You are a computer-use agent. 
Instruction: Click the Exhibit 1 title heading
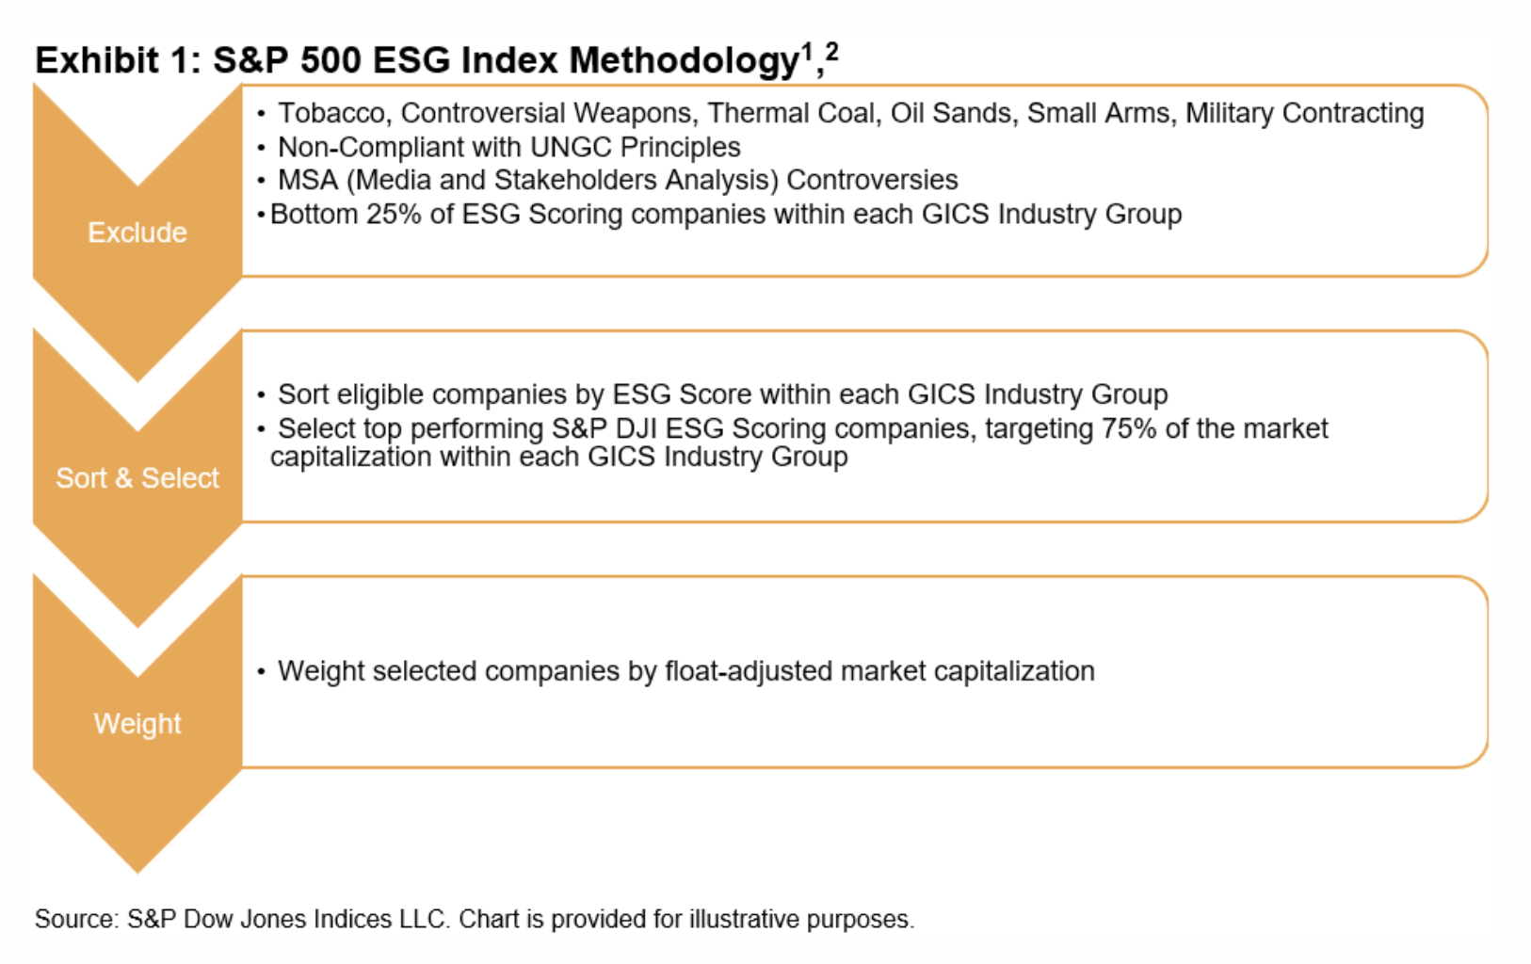[416, 60]
